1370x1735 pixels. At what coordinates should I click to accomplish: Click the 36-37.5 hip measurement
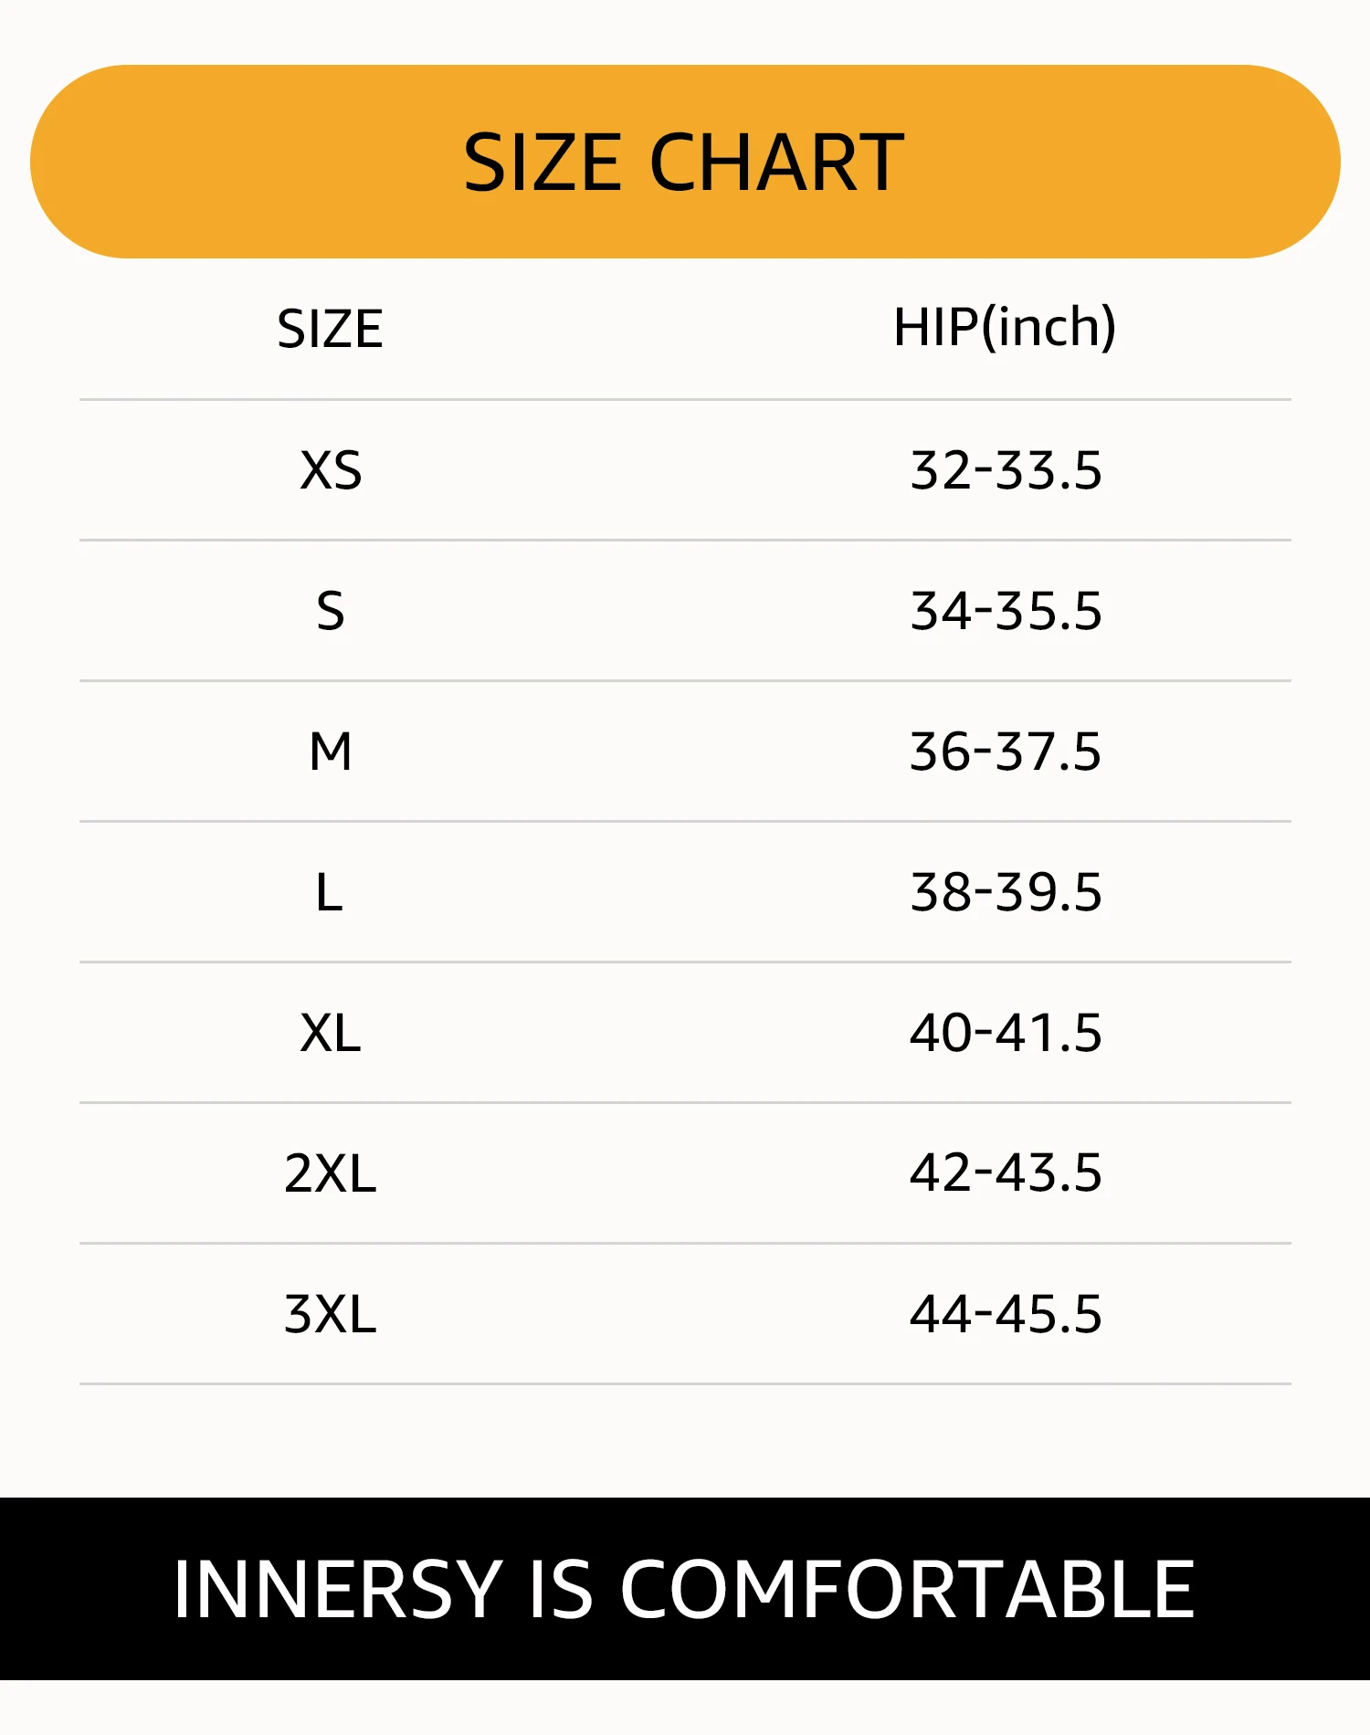tap(1006, 752)
